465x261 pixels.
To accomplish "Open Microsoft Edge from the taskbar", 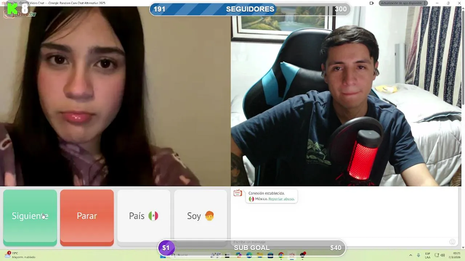I will point(249,255).
